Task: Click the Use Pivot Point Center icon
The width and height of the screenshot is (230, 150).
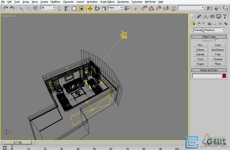Action: 127,8
